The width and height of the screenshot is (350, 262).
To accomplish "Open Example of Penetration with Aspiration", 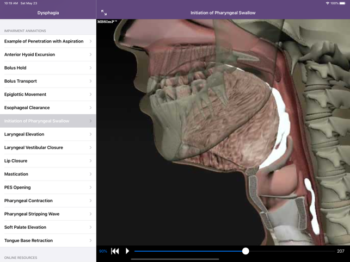I will click(44, 41).
